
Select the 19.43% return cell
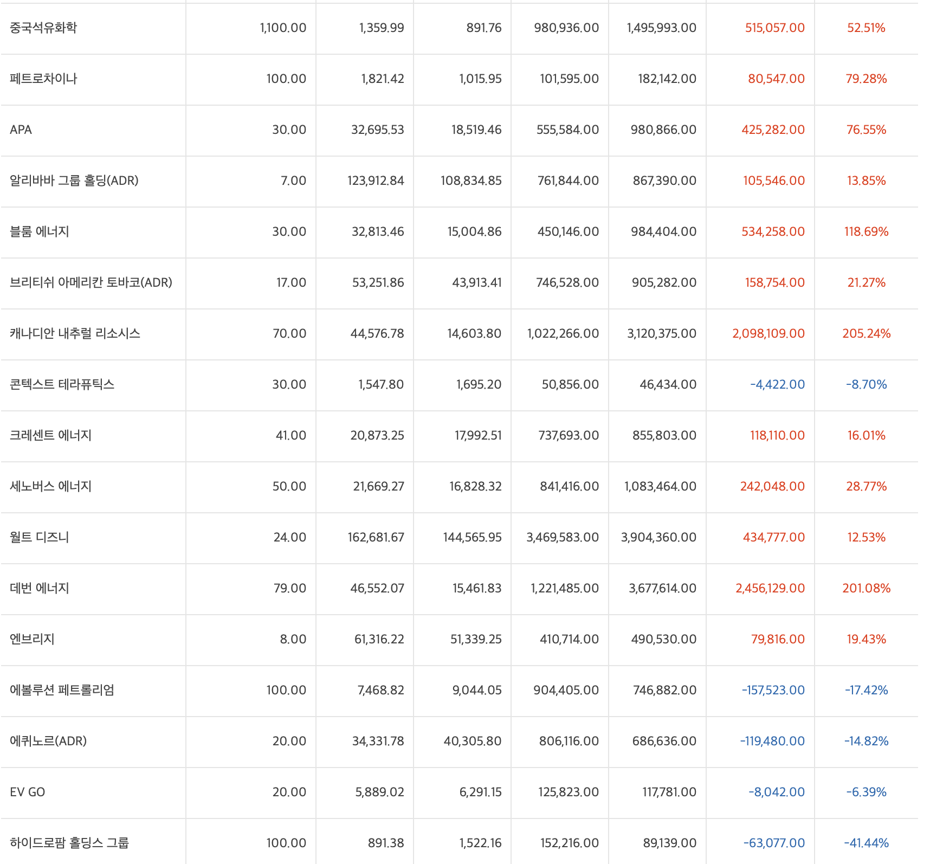[x=866, y=639]
